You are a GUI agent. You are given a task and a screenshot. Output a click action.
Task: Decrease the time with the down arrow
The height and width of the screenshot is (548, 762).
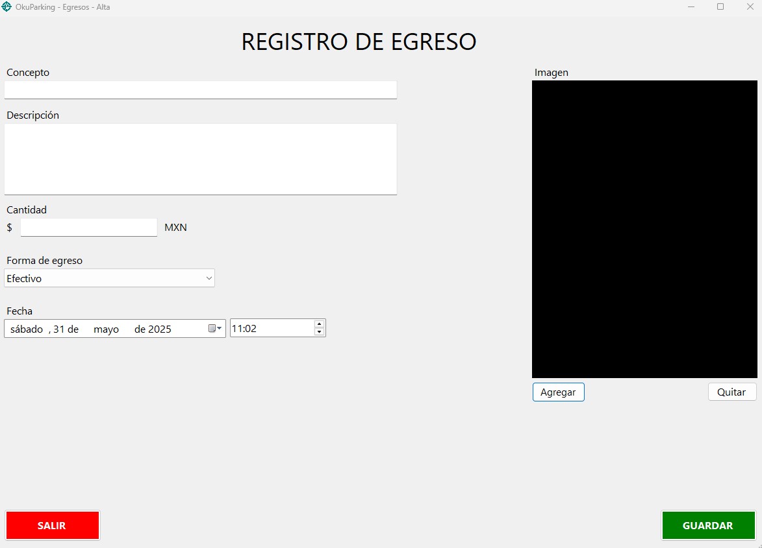(319, 332)
